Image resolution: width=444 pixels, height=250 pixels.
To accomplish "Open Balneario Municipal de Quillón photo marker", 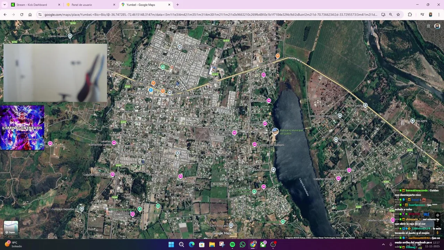I will pos(275,131).
